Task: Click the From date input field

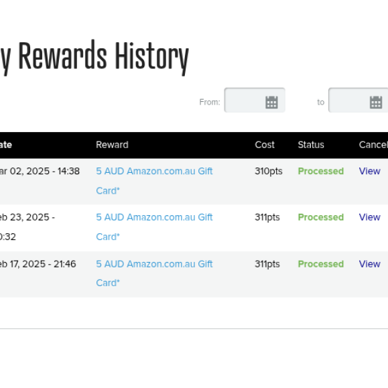Action: tap(255, 100)
